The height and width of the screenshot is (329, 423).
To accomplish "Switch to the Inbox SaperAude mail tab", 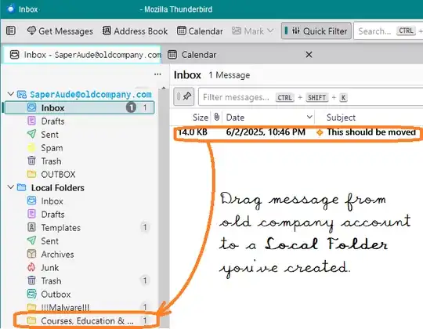I will click(82, 55).
